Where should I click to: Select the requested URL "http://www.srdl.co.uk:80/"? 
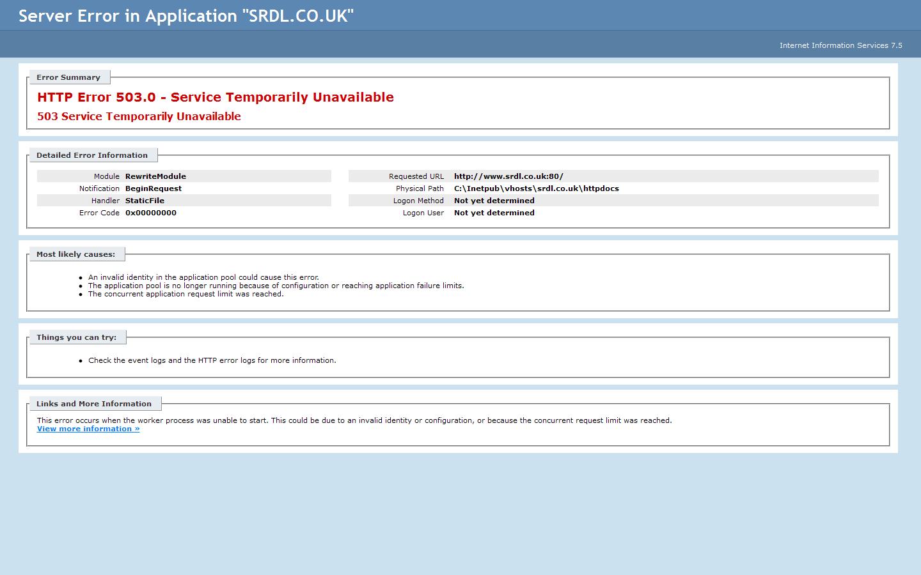pos(508,176)
